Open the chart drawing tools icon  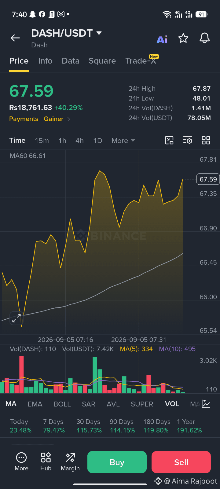click(169, 140)
